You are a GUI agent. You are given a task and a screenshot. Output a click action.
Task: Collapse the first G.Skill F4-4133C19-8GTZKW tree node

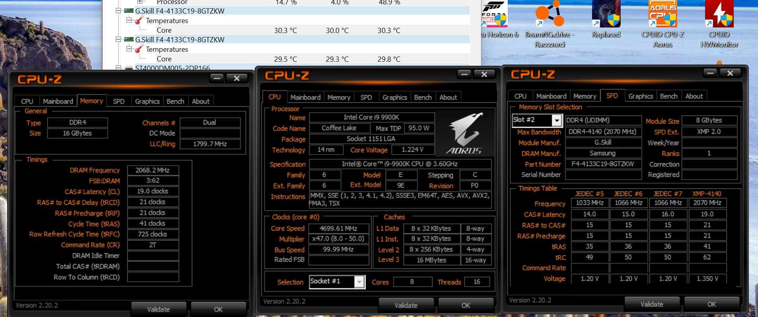pyautogui.click(x=118, y=11)
